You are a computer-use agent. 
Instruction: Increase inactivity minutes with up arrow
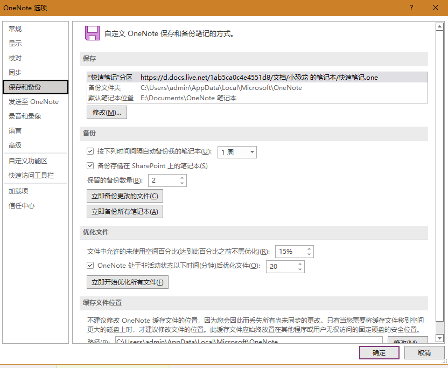tap(300, 264)
